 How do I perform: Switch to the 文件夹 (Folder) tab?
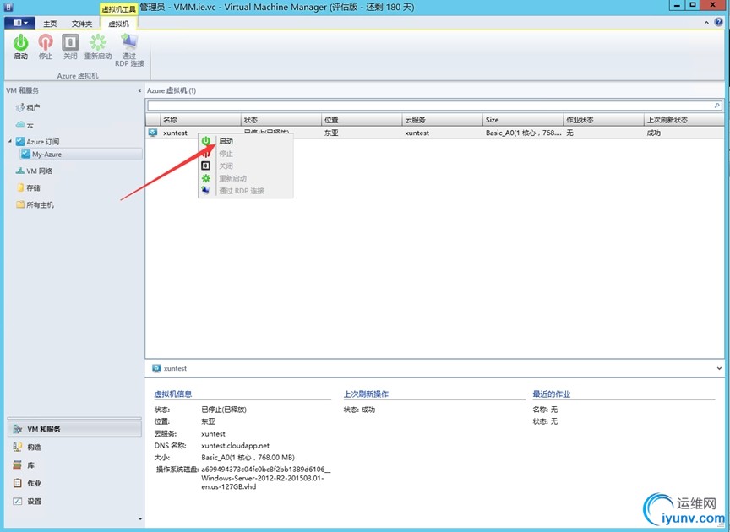click(x=82, y=24)
